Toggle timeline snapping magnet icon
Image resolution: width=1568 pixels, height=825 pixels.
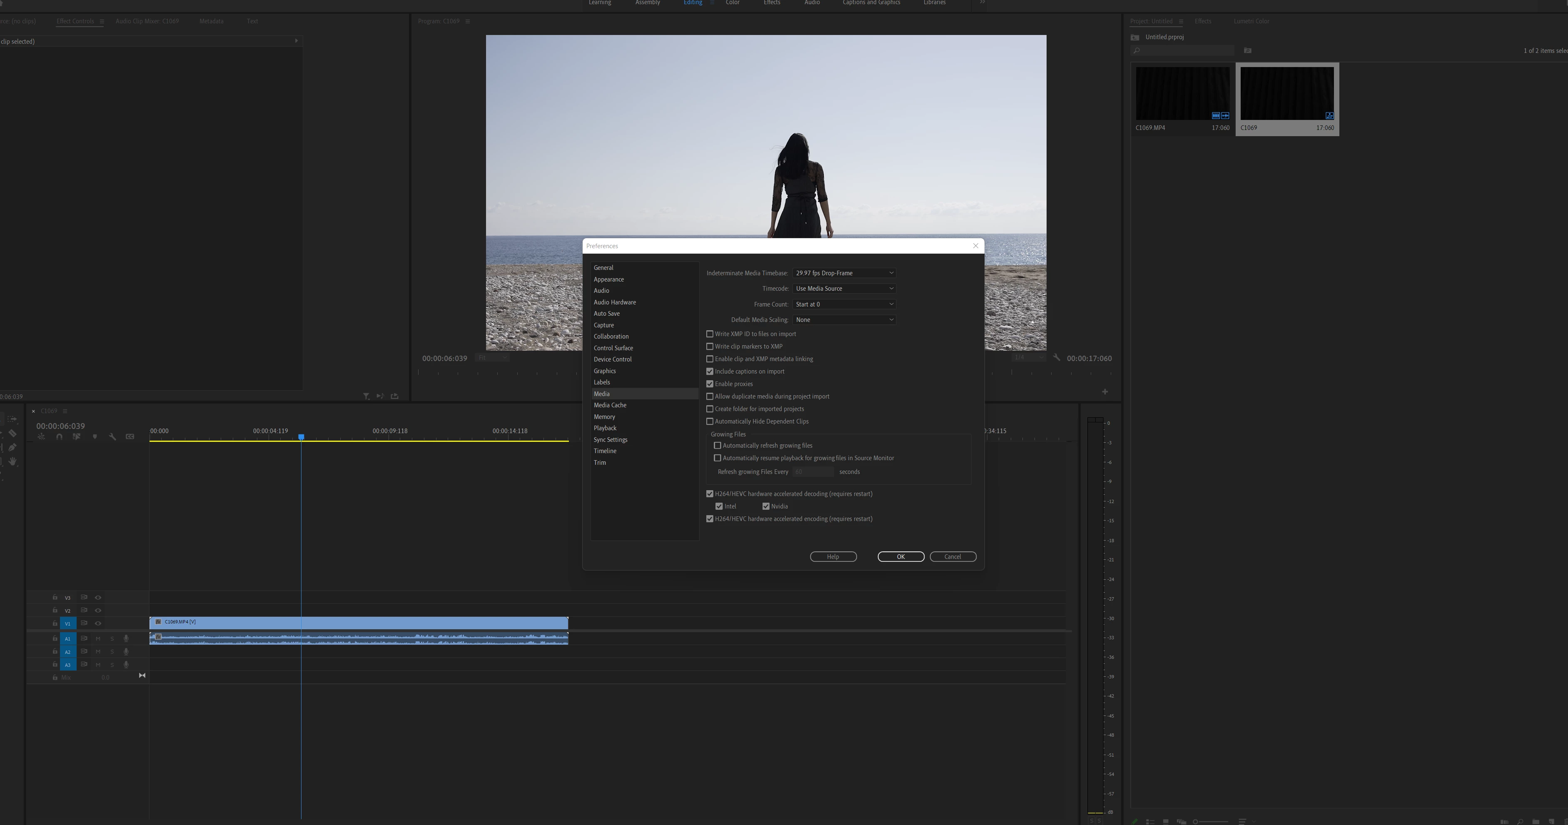point(59,436)
